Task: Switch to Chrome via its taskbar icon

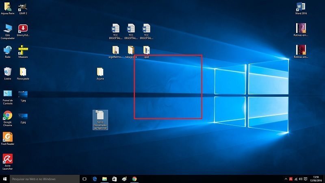Action: pos(134,179)
